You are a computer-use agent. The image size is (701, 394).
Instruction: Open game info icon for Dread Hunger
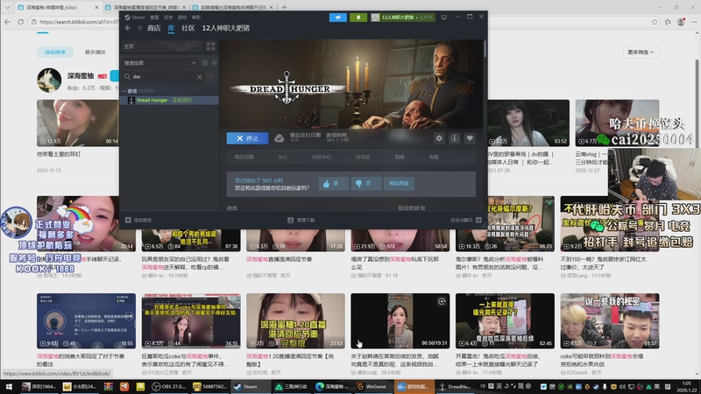tap(454, 138)
